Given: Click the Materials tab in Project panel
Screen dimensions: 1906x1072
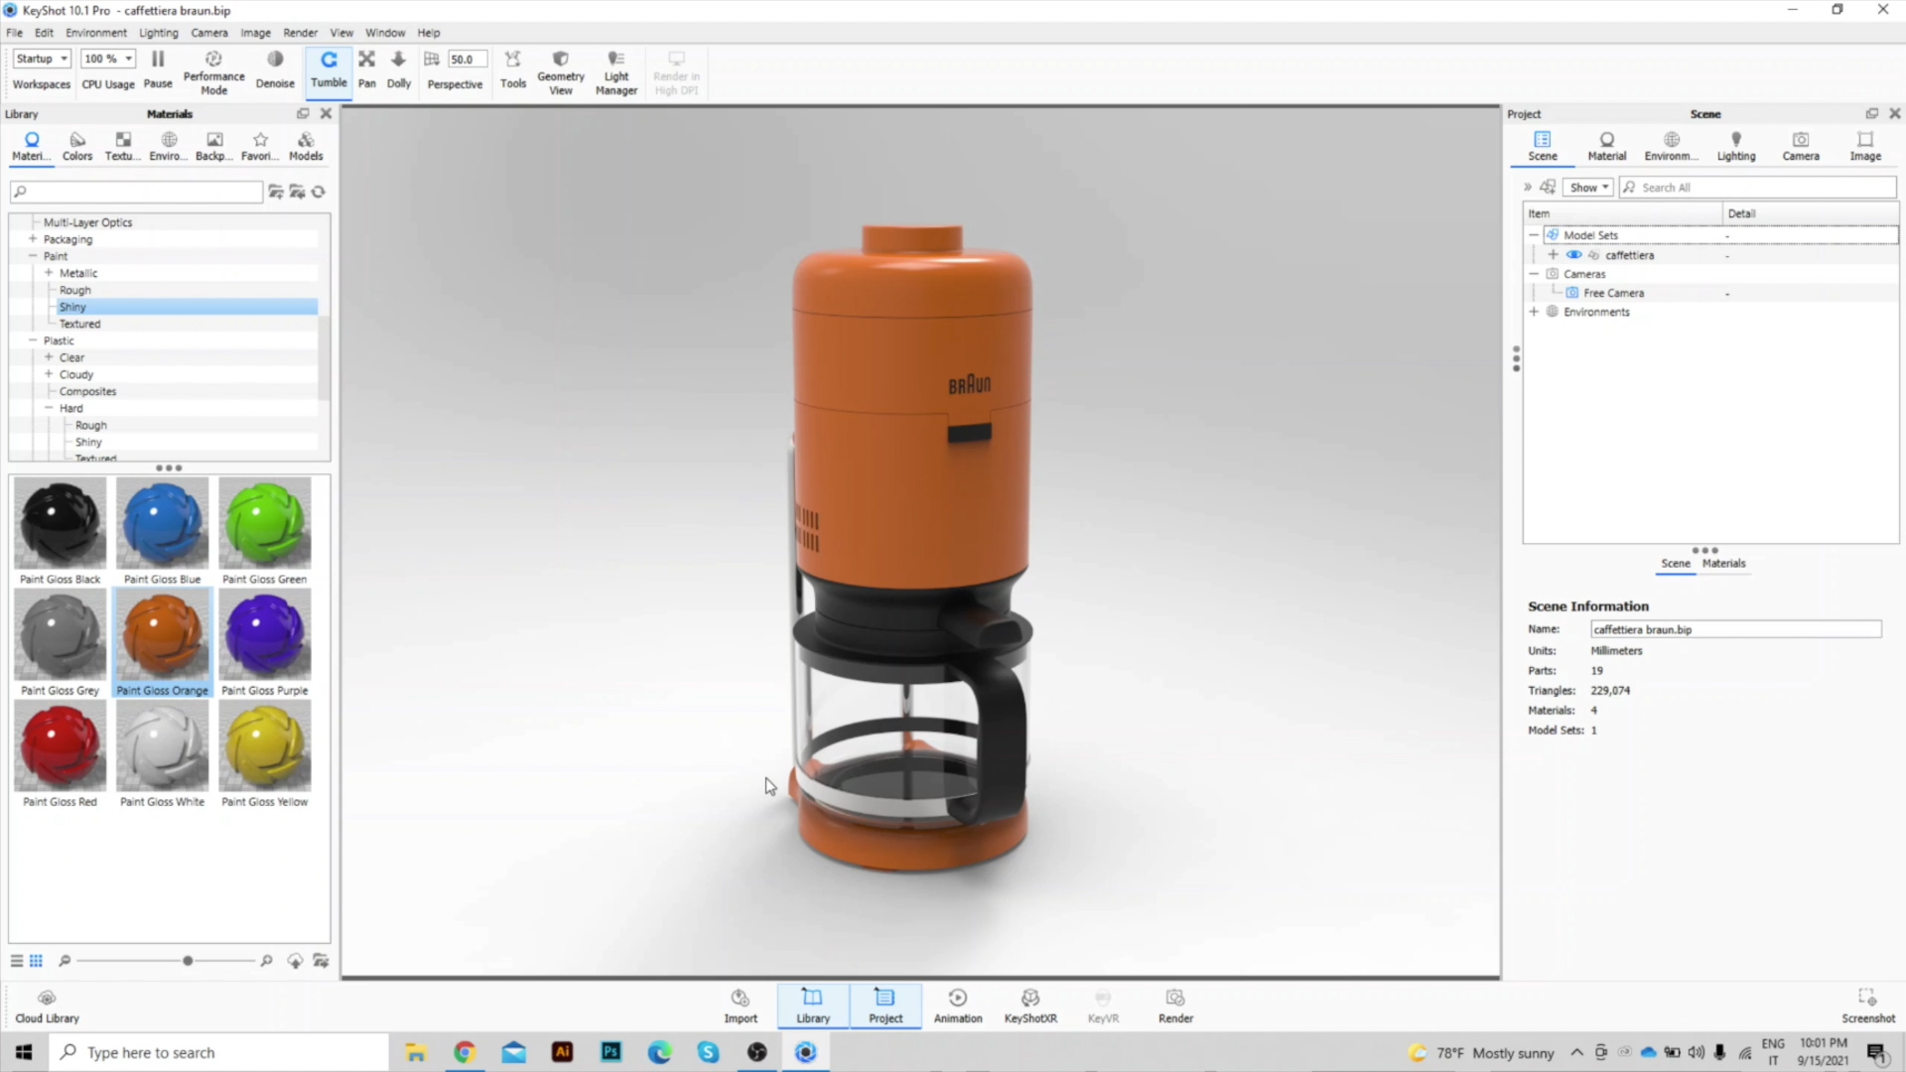Looking at the screenshot, I should click(1724, 563).
